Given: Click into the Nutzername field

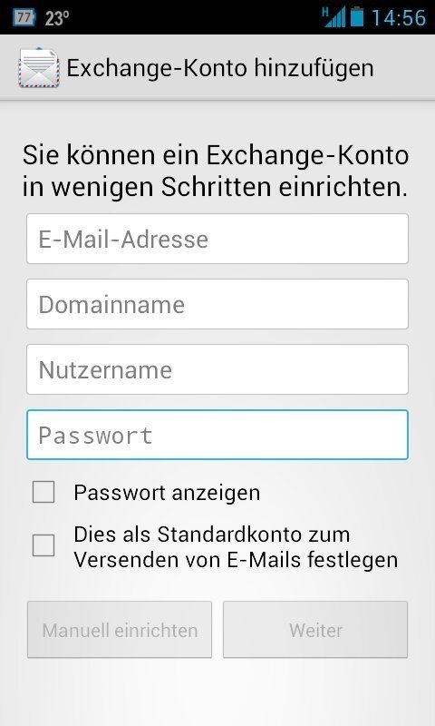Looking at the screenshot, I should tap(217, 369).
